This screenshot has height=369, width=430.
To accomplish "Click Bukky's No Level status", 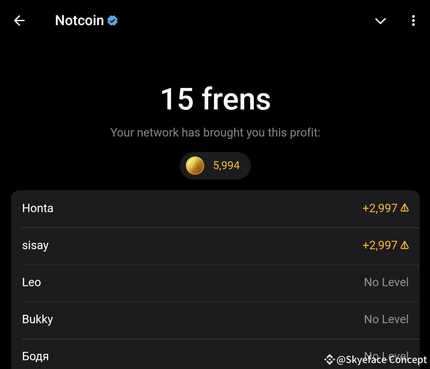I will point(386,319).
